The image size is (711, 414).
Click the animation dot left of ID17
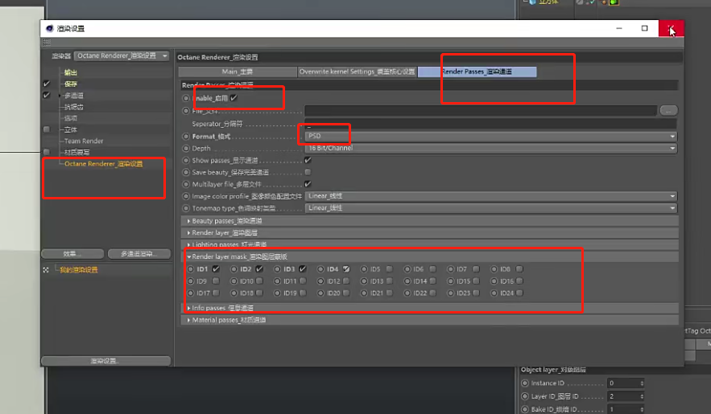tap(191, 293)
